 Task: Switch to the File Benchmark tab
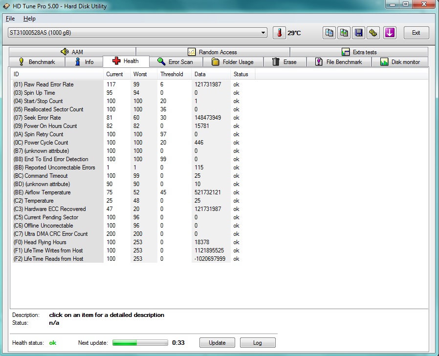click(x=339, y=62)
